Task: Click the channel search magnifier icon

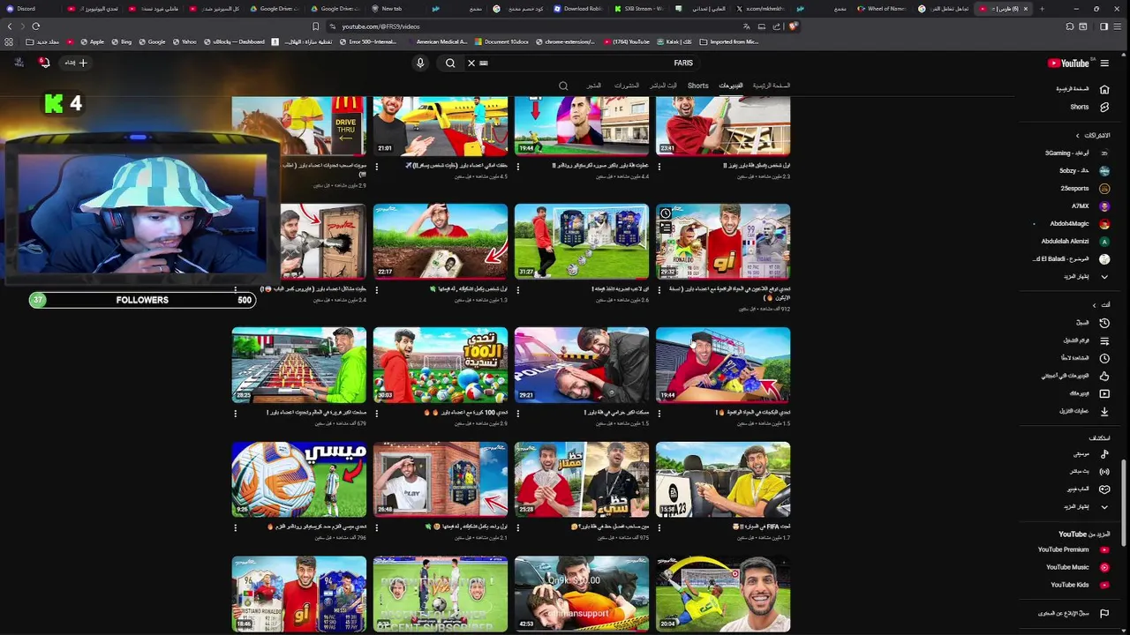Action: tap(563, 86)
